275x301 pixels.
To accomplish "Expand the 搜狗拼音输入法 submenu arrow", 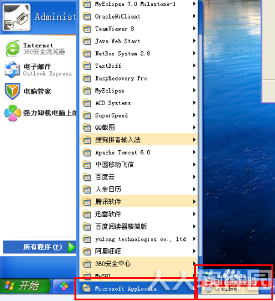I will (x=194, y=139).
